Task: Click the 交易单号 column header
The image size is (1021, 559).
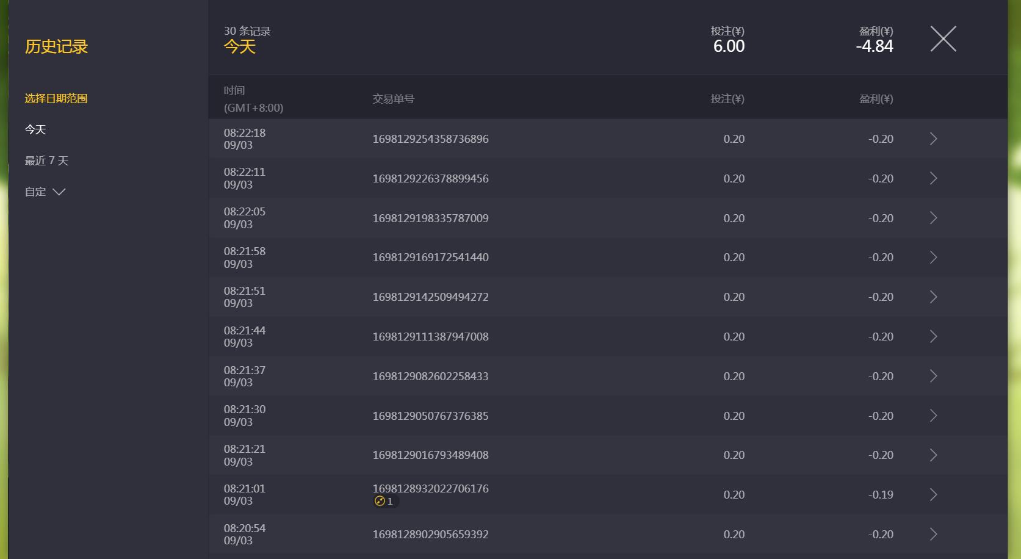Action: point(393,99)
